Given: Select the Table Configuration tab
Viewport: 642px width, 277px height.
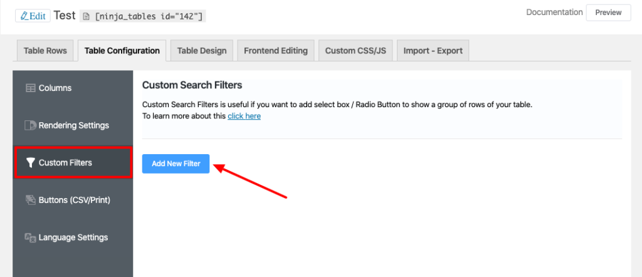Looking at the screenshot, I should point(122,51).
